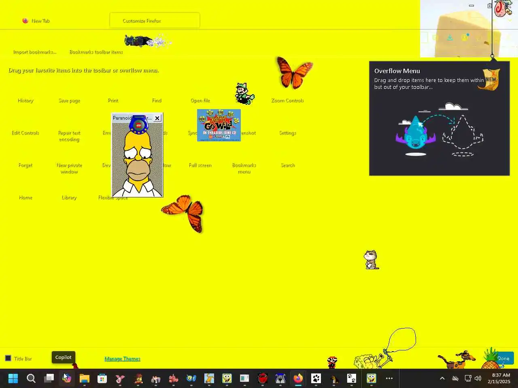The height and width of the screenshot is (388, 518).
Task: Click the Overflow Menu heading text
Action: coord(397,71)
